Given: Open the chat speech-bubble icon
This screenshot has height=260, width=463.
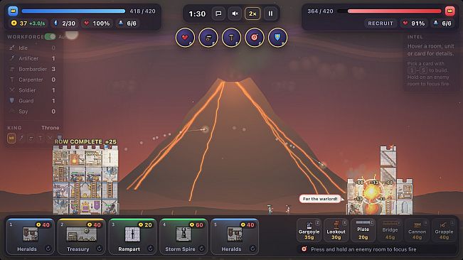Looking at the screenshot, I should coord(218,13).
